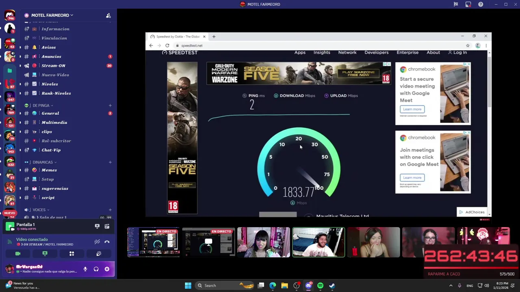This screenshot has width=520, height=292.
Task: Open Steam from the taskbar
Action: (332, 286)
